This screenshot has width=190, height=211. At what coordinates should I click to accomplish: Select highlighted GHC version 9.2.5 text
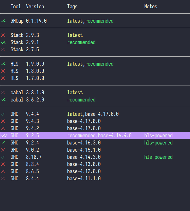pyautogui.click(x=33, y=136)
